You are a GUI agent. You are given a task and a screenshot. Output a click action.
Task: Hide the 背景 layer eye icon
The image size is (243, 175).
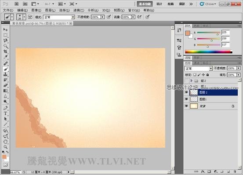[x=186, y=106]
